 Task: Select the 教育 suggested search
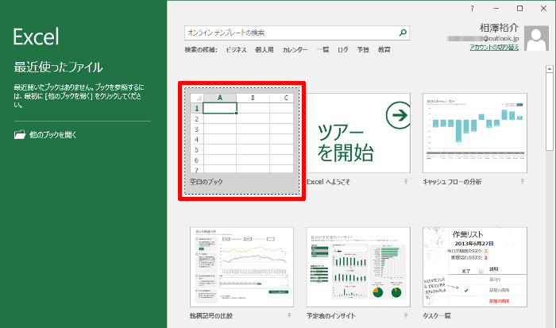384,50
